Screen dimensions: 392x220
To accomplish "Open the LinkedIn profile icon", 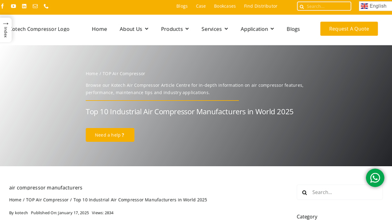I will click(x=24, y=6).
